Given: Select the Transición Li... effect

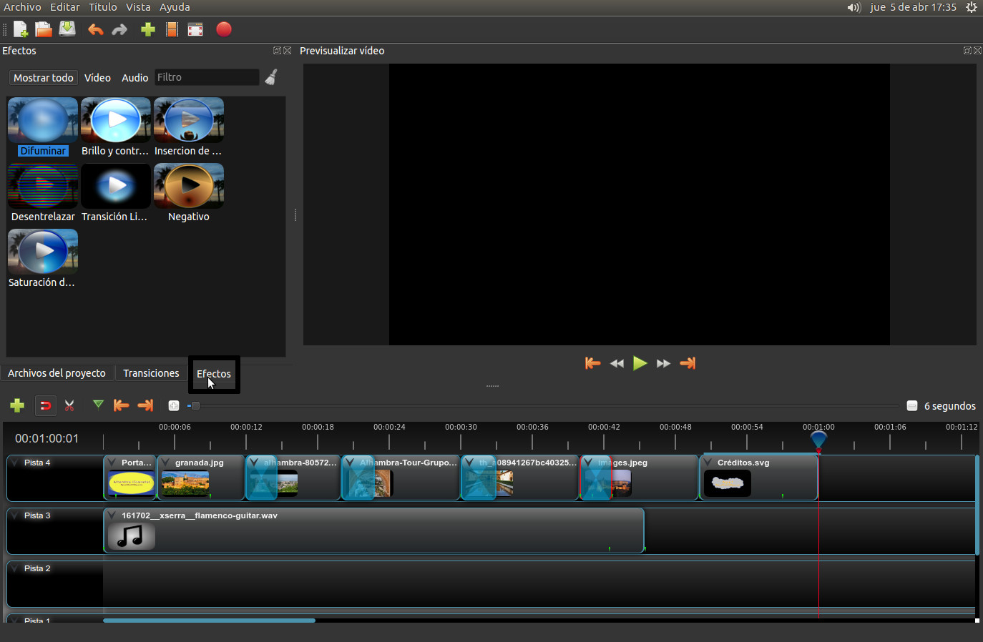Looking at the screenshot, I should 116,193.
